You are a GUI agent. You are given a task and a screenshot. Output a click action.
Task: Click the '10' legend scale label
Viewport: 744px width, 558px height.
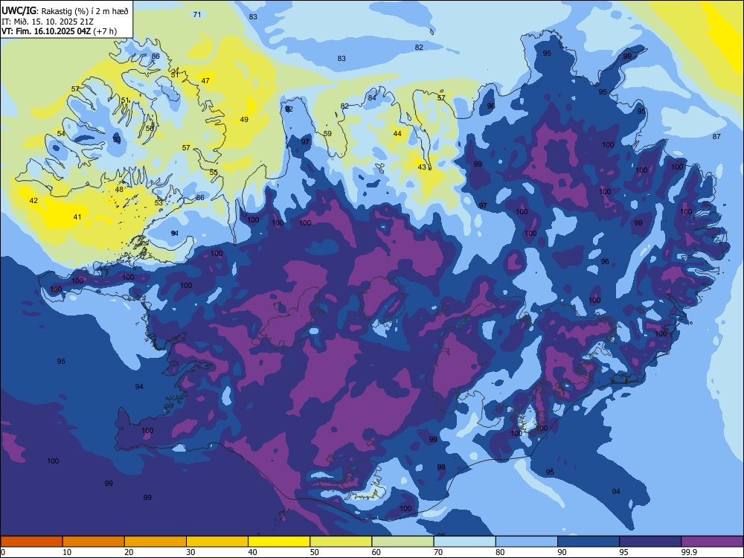coord(67,552)
